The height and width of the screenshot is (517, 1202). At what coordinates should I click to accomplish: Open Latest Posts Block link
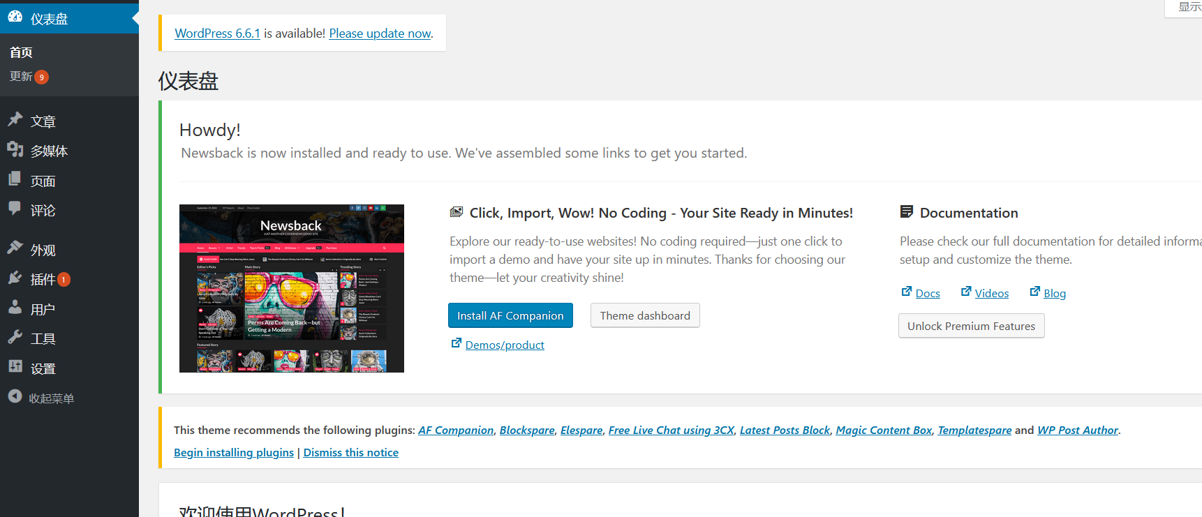click(x=785, y=430)
